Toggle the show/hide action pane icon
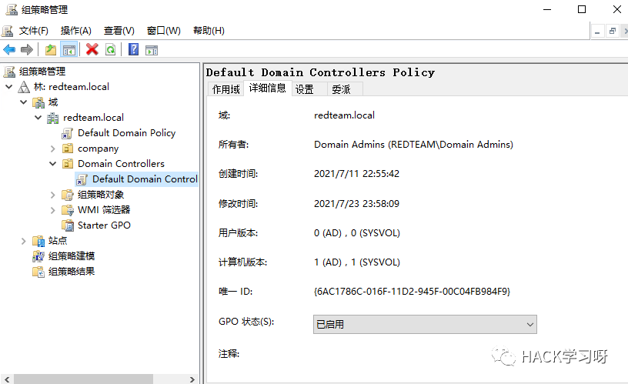Viewport: 628px width, 384px height. [x=152, y=49]
